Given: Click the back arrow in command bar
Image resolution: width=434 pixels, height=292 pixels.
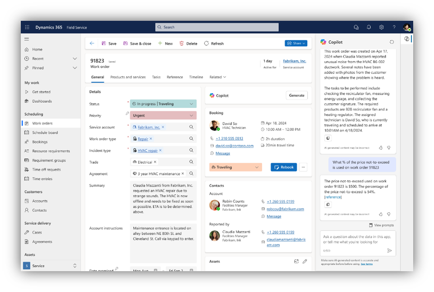Looking at the screenshot, I should click(x=92, y=43).
